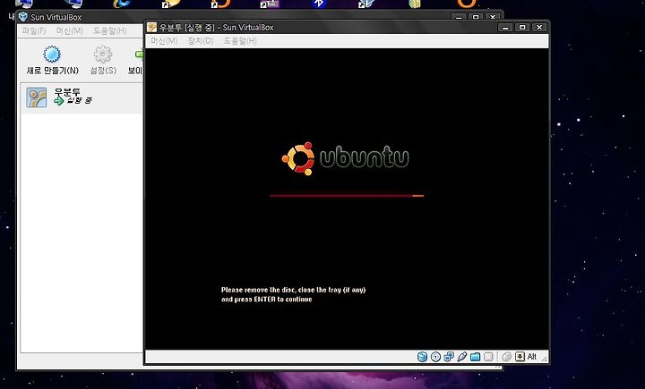Viewport: 645px width, 389px height.
Task: Open 파일(F) menu in VirtualBox manager
Action: click(x=34, y=30)
